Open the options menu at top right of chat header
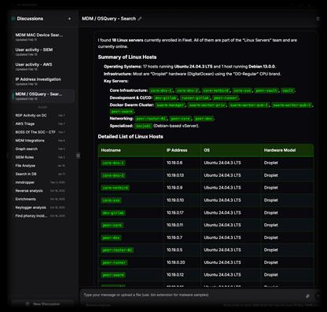The width and height of the screenshot is (327, 312). [318, 19]
